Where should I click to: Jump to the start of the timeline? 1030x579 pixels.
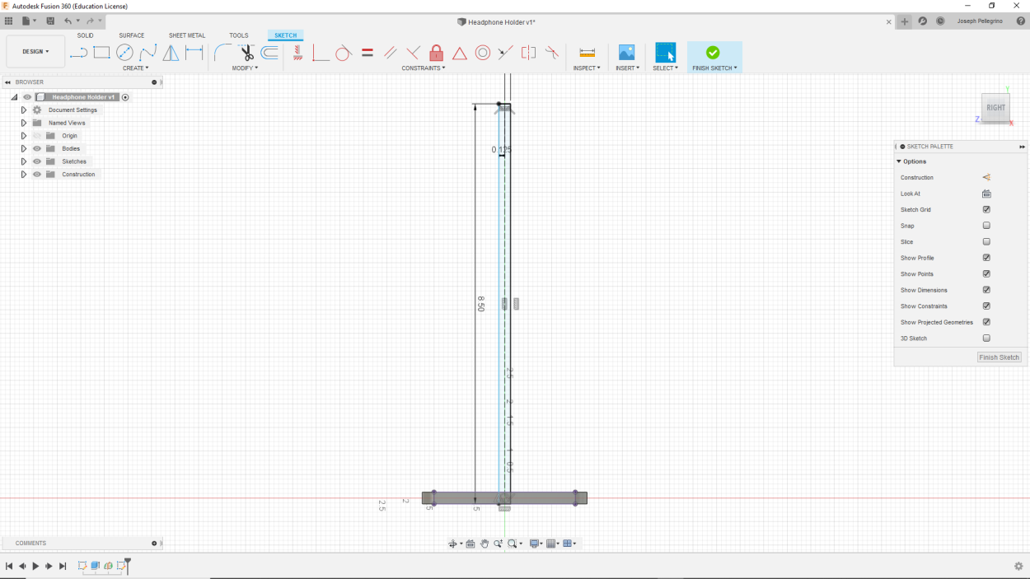pyautogui.click(x=9, y=566)
